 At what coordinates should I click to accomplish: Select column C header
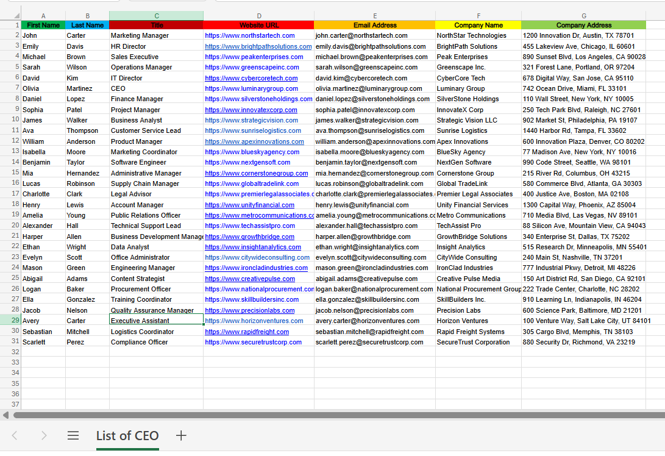pos(157,16)
